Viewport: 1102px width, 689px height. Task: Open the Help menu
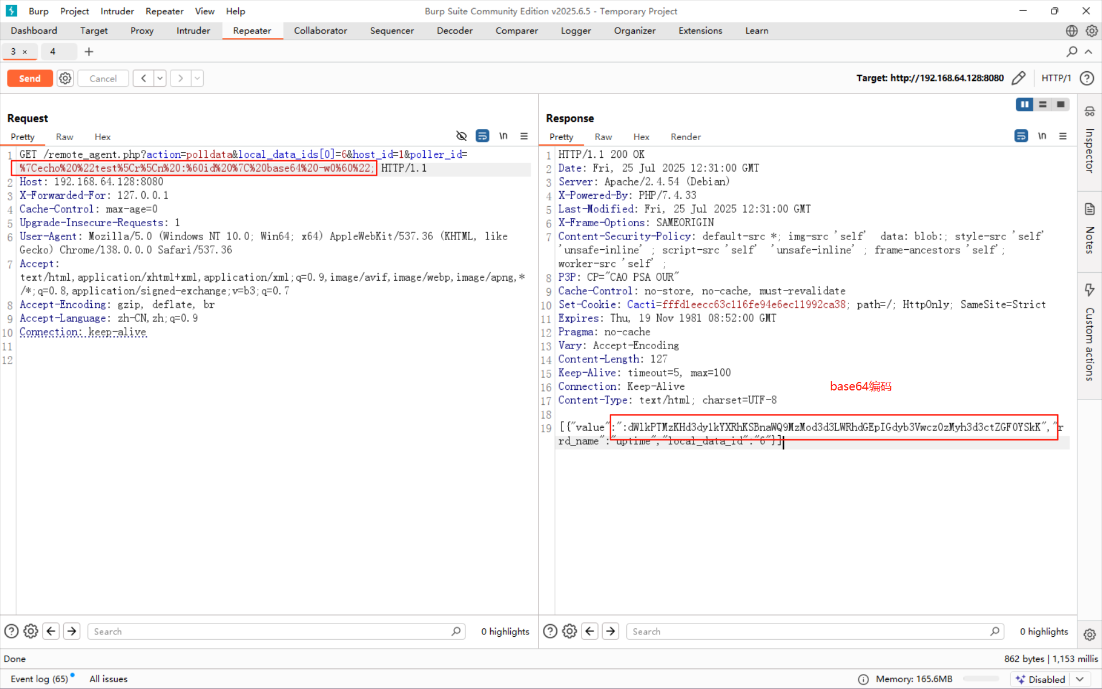pos(235,11)
